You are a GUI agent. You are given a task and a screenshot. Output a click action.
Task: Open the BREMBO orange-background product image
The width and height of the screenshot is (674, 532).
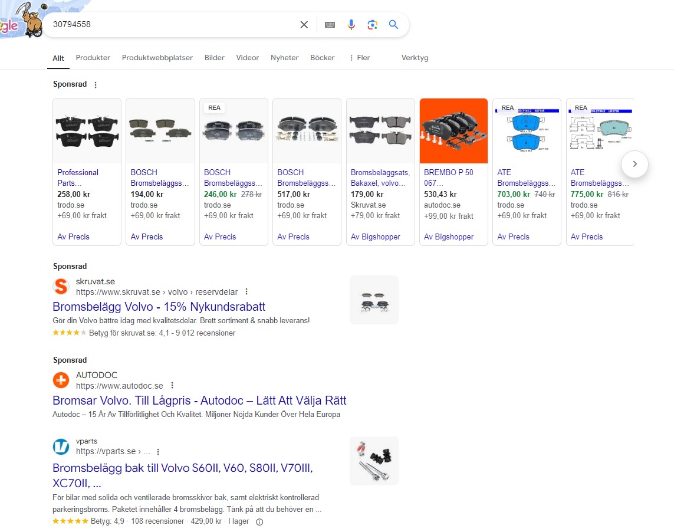pyautogui.click(x=453, y=131)
